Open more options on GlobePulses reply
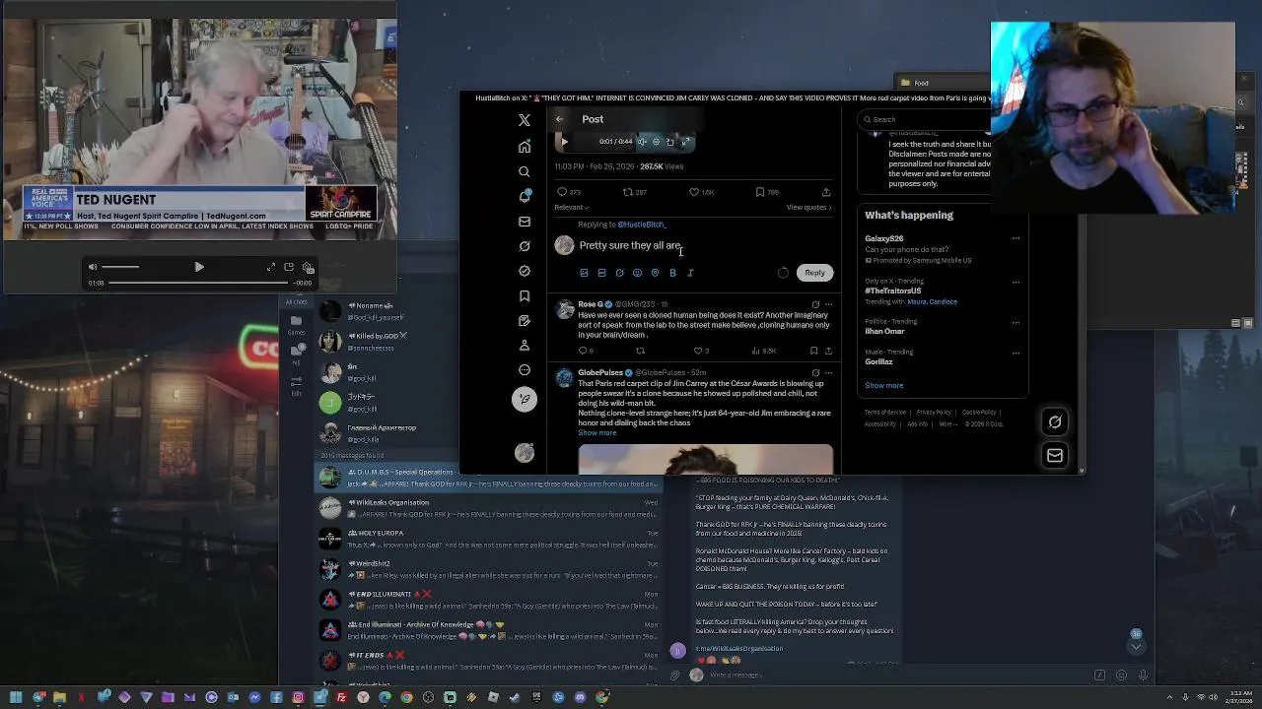 click(x=828, y=373)
